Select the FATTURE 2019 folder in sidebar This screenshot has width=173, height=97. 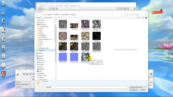pyautogui.click(x=42, y=25)
